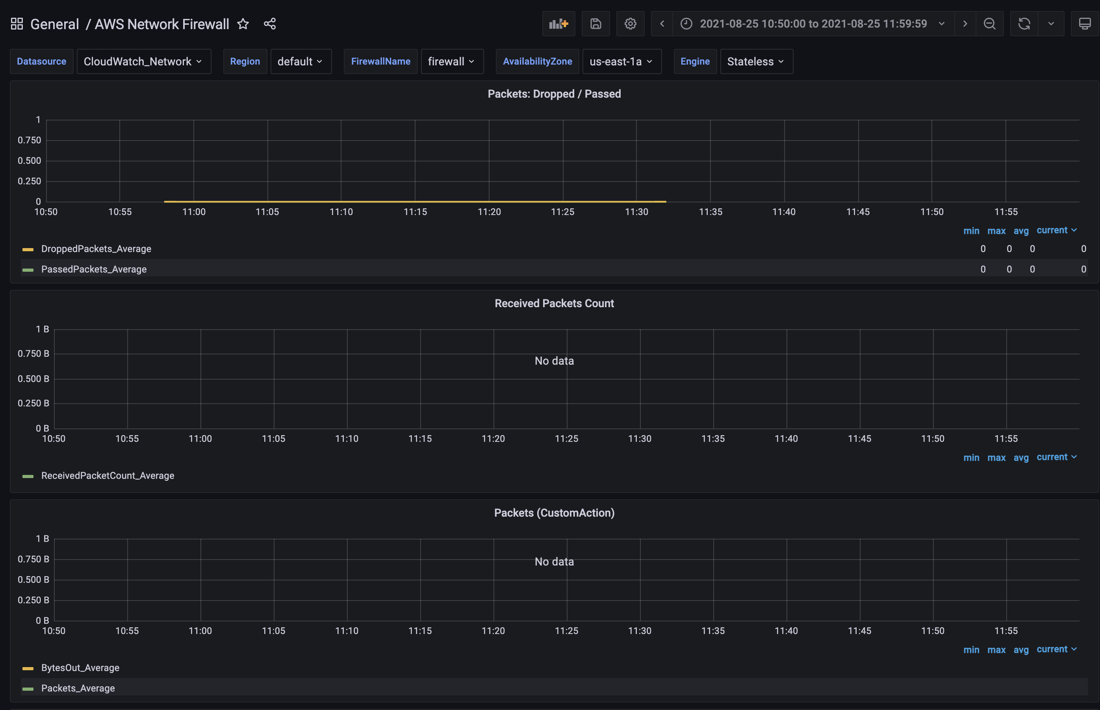Toggle the DroppedPackets_Average series visibility
The image size is (1100, 710).
[96, 249]
